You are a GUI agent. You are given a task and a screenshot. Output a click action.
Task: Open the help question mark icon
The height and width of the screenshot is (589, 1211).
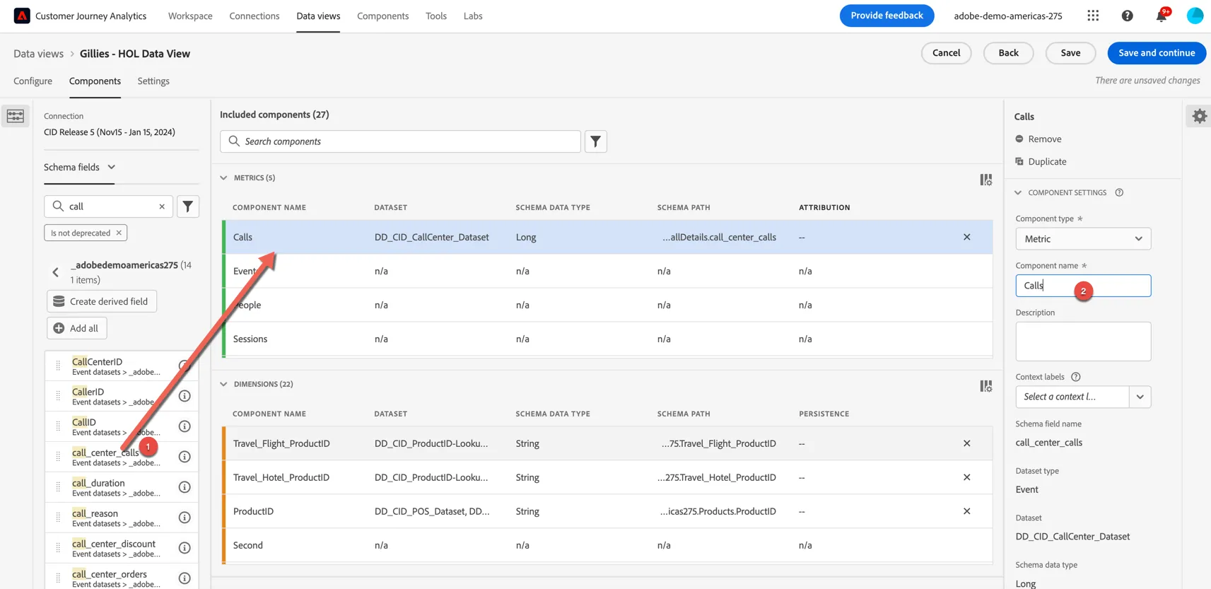(x=1127, y=16)
